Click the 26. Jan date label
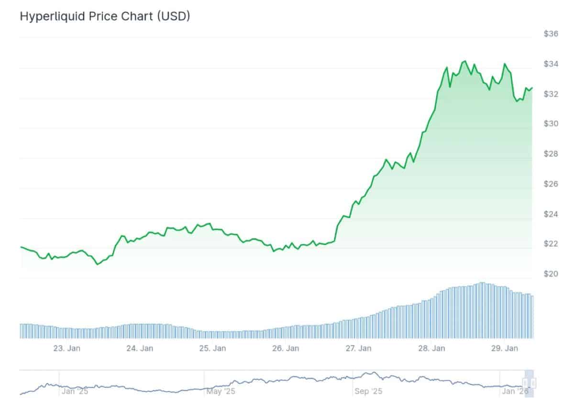574x398 pixels. pos(286,348)
